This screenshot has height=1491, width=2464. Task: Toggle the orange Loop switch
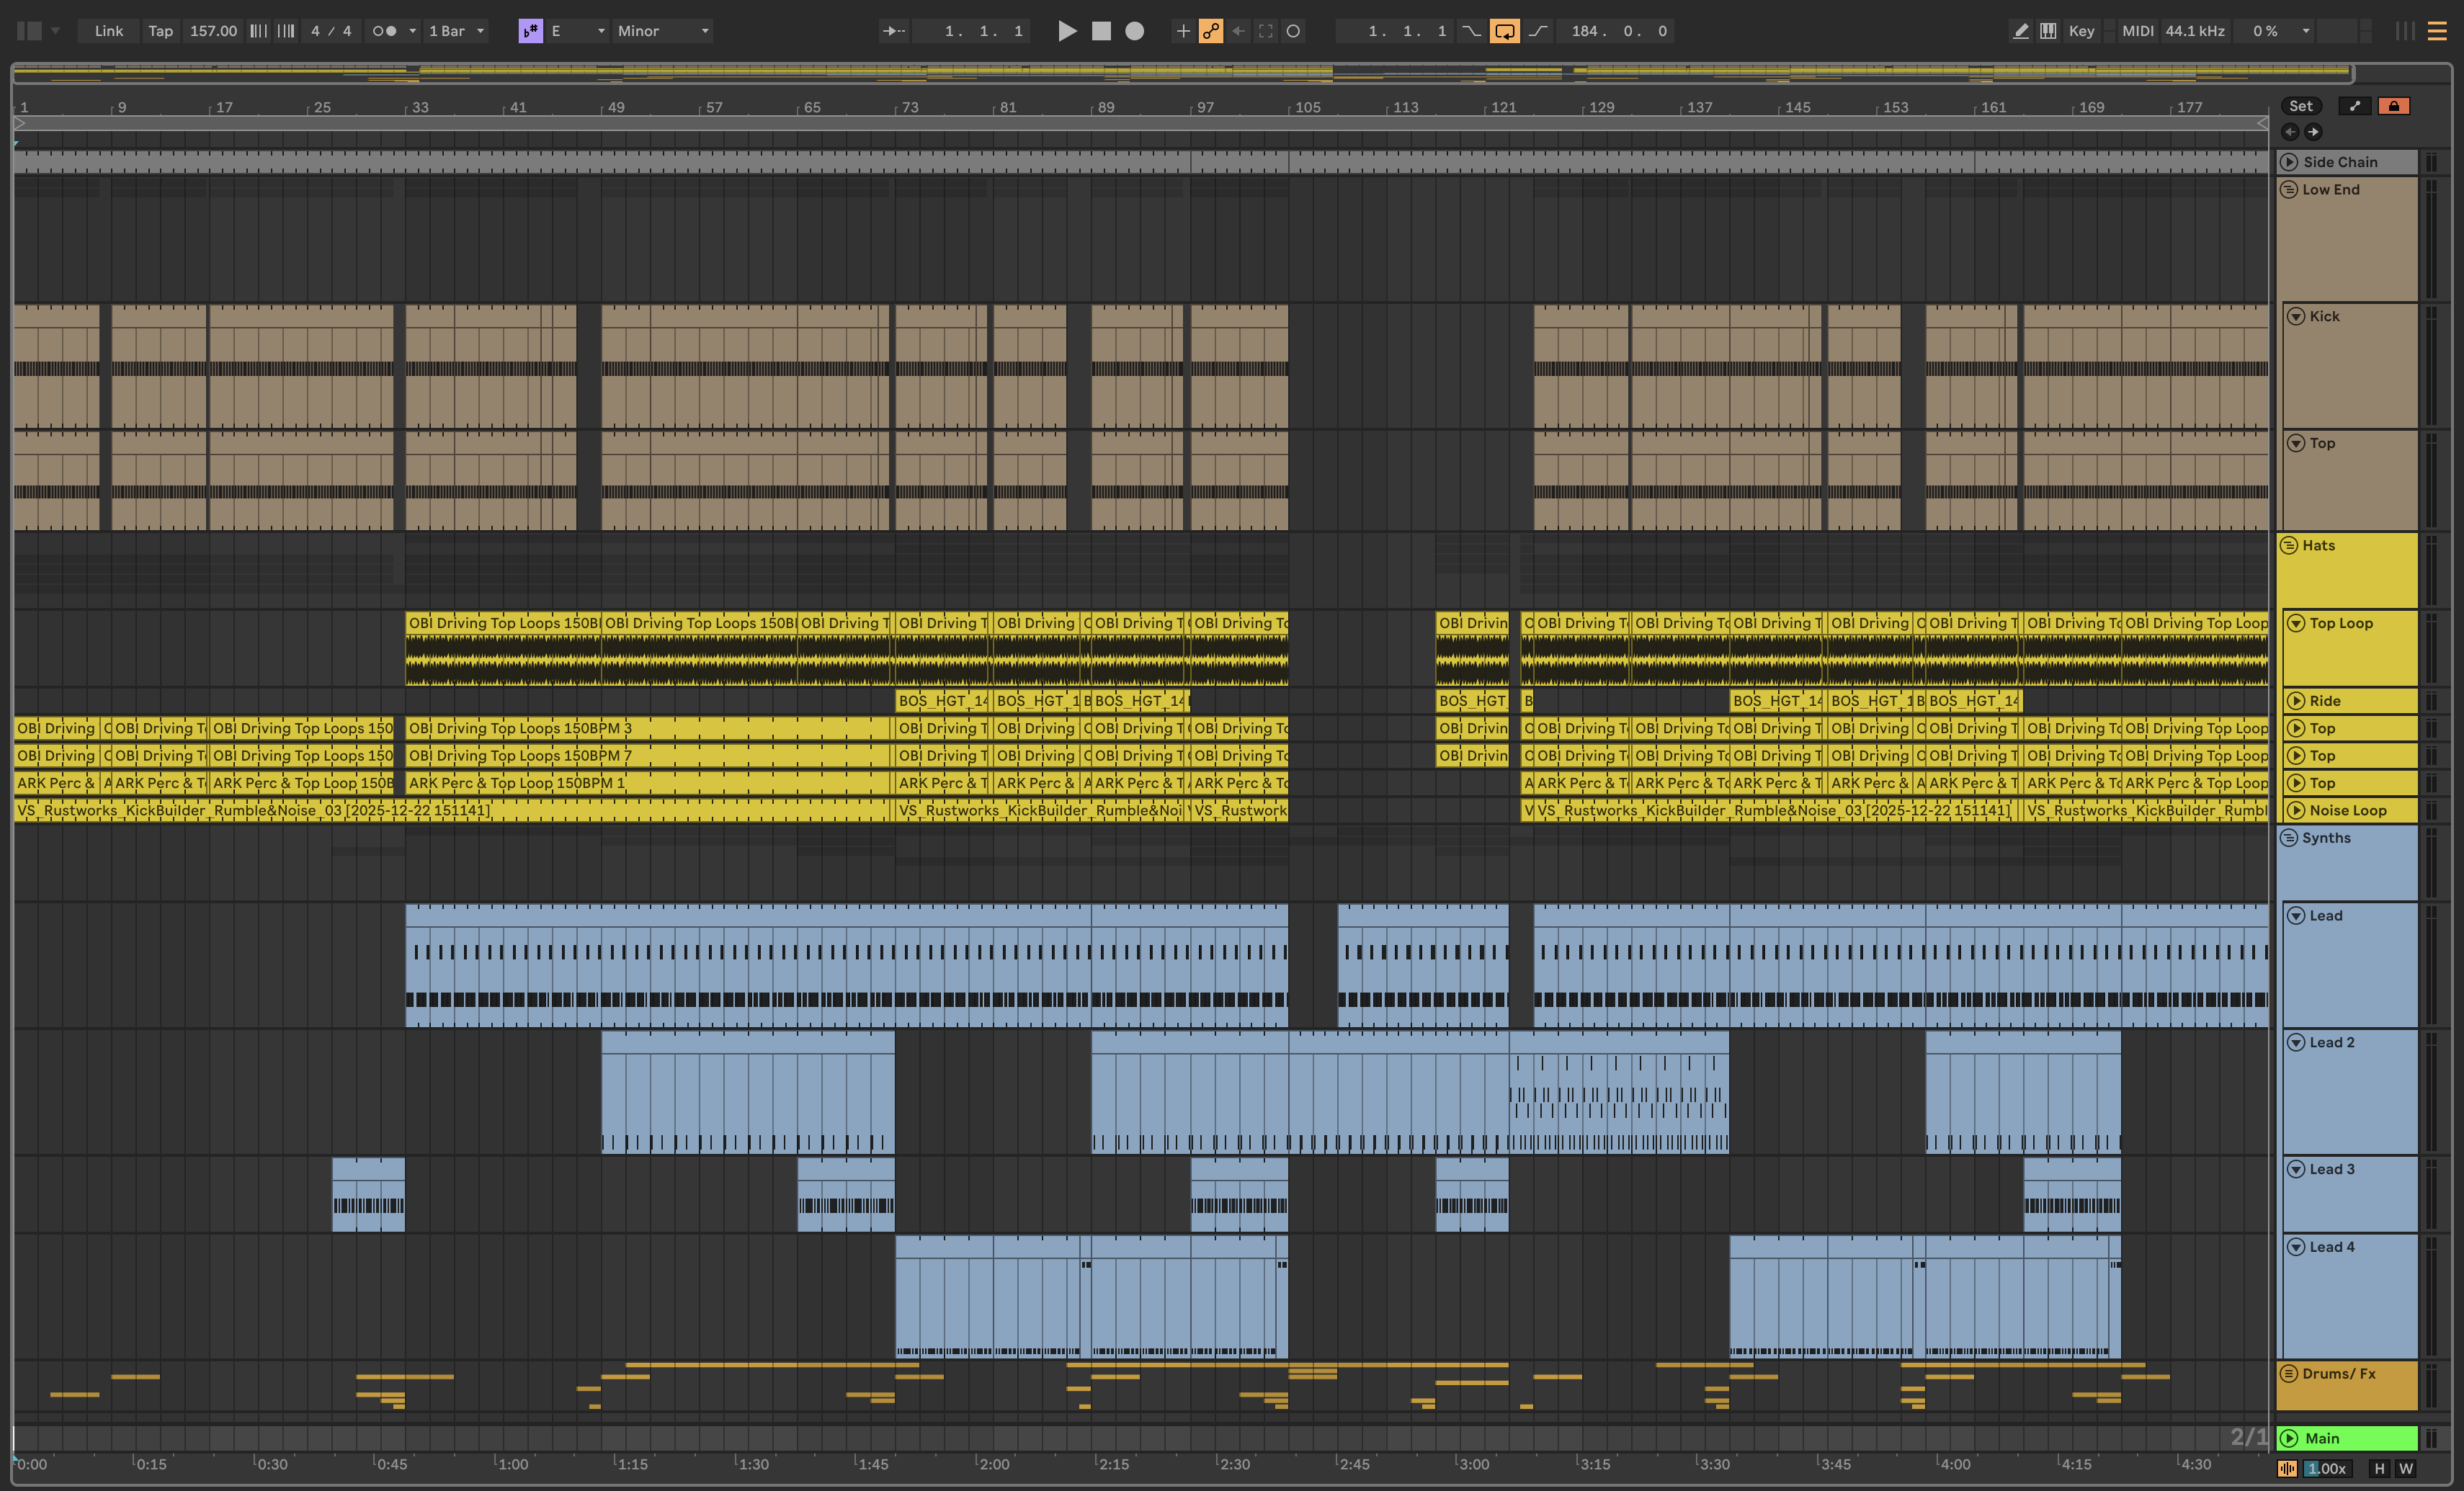1504,31
